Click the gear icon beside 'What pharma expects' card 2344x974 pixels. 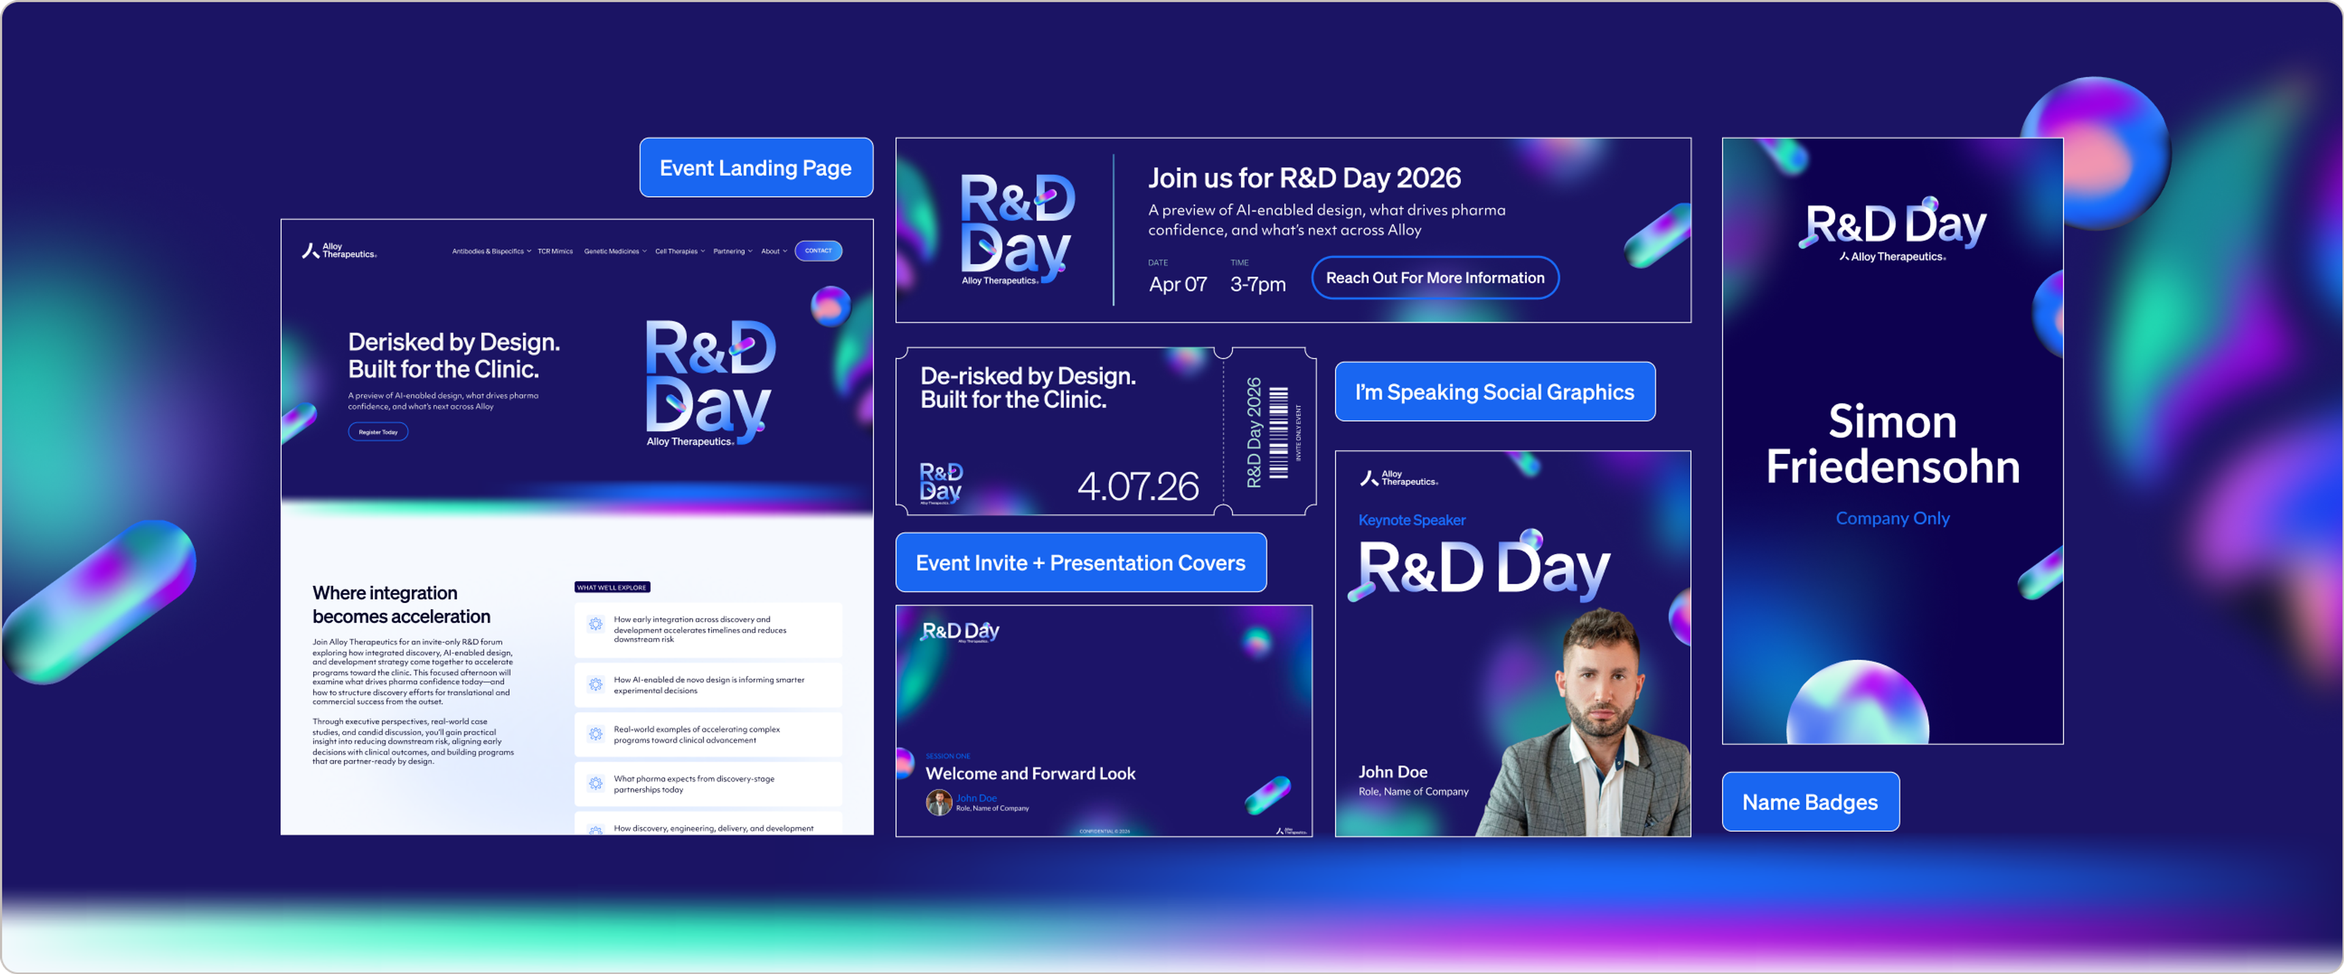coord(595,783)
